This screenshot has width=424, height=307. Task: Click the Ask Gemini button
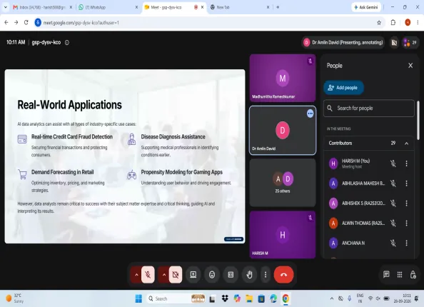[366, 7]
